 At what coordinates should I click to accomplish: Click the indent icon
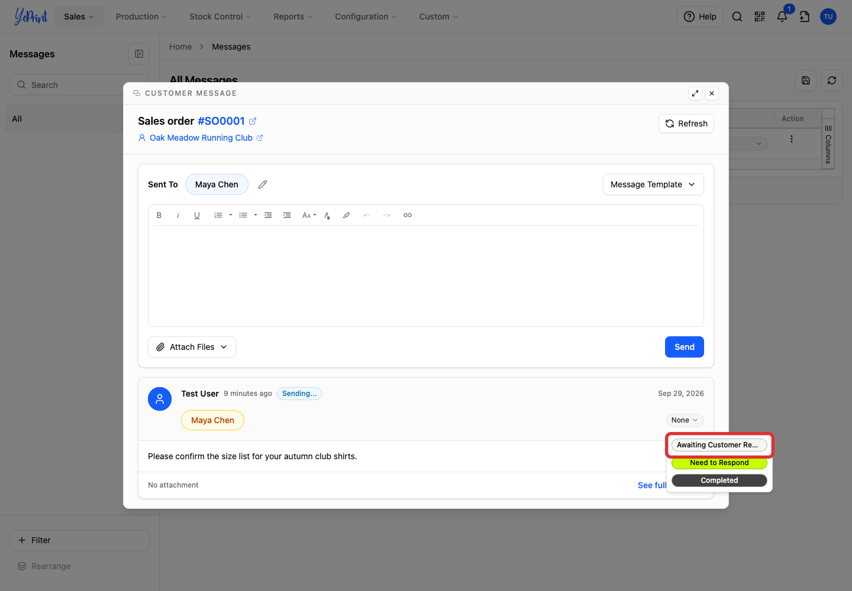tap(287, 215)
